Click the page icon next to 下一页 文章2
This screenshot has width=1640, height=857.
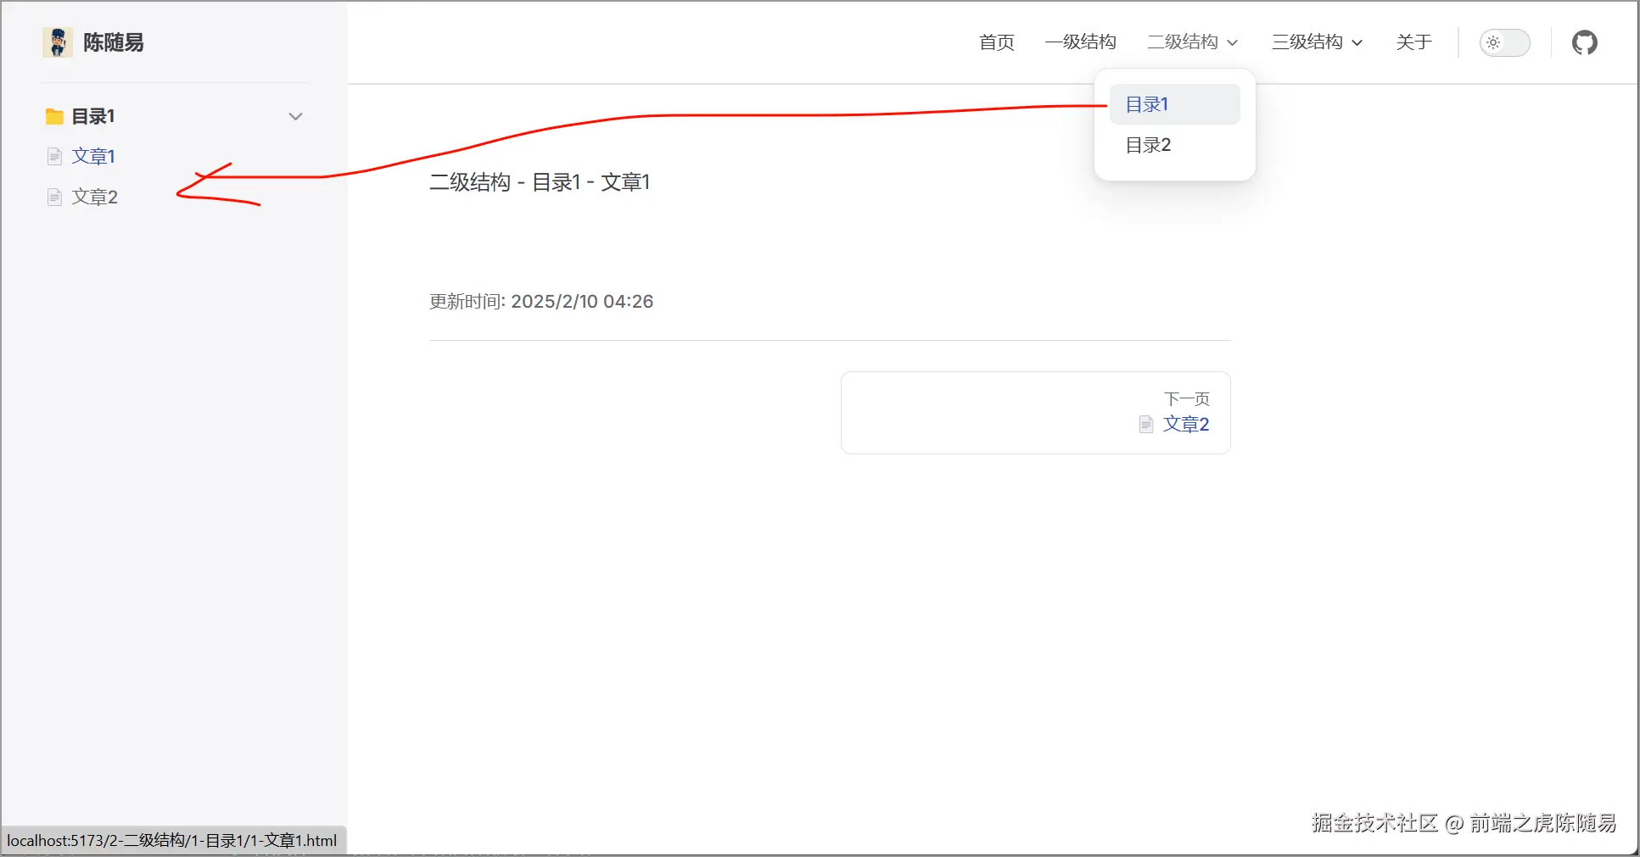point(1145,424)
